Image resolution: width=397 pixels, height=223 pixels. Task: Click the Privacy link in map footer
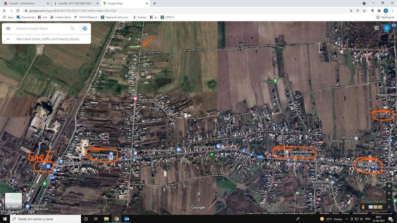click(x=345, y=213)
